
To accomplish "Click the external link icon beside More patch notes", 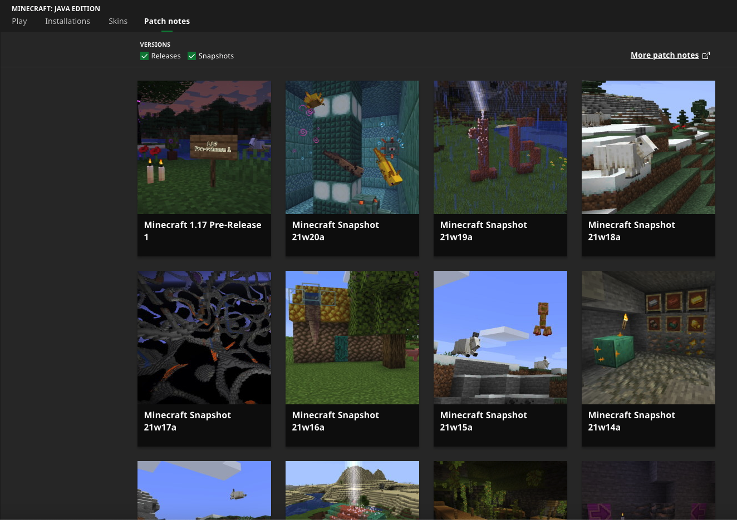I will (x=706, y=55).
